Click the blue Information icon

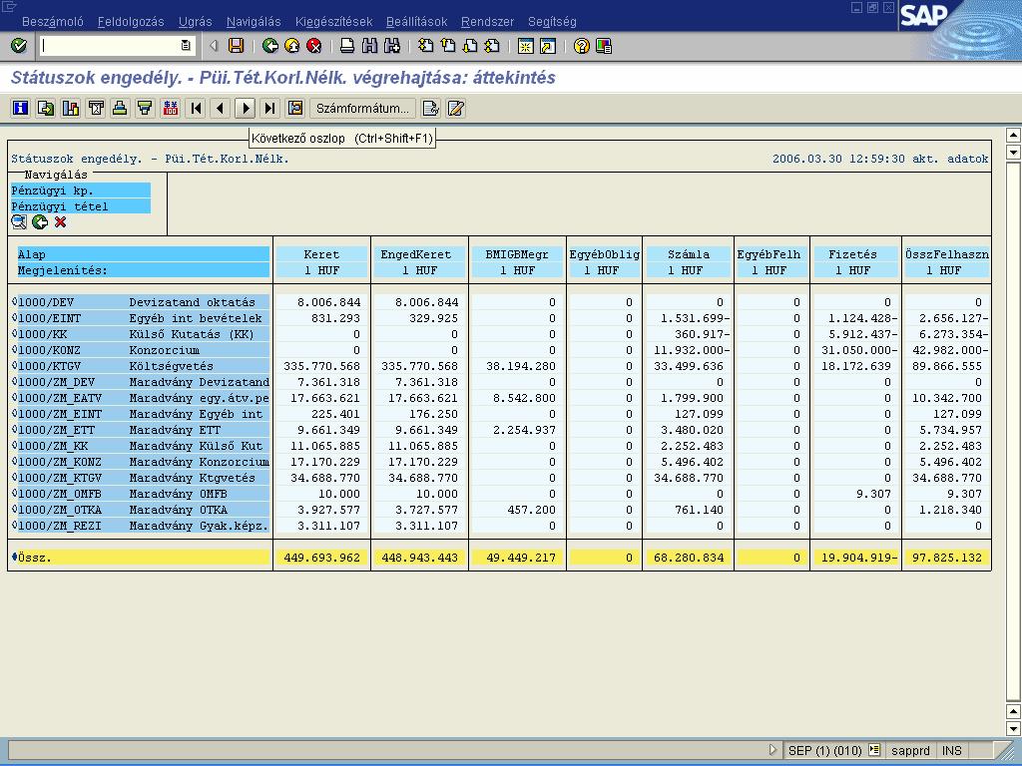click(21, 108)
